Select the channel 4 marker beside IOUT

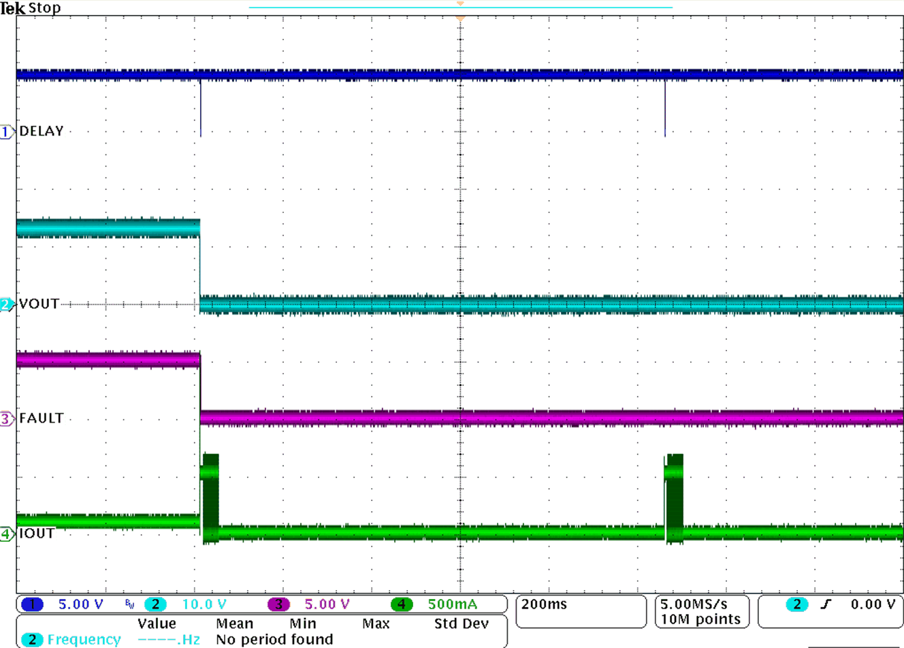pyautogui.click(x=6, y=534)
